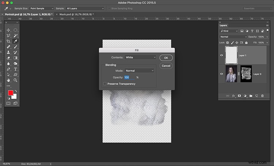Open the Mode dropdown in Blending

tap(139, 71)
